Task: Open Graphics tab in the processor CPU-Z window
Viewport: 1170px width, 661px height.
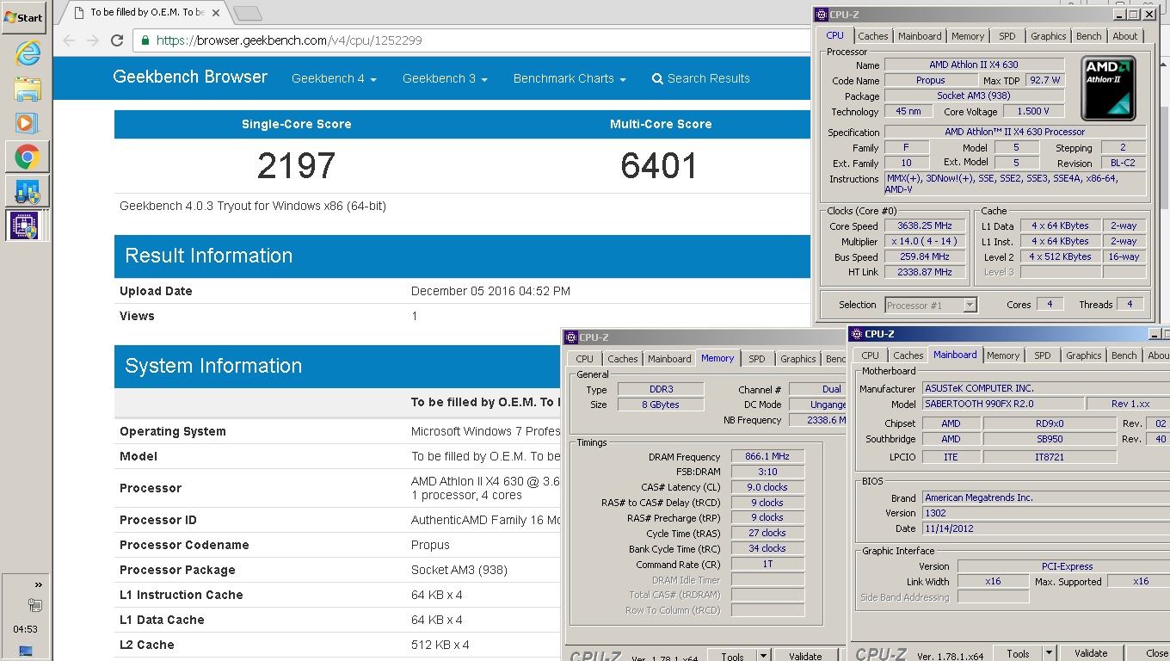Action: pos(1049,36)
